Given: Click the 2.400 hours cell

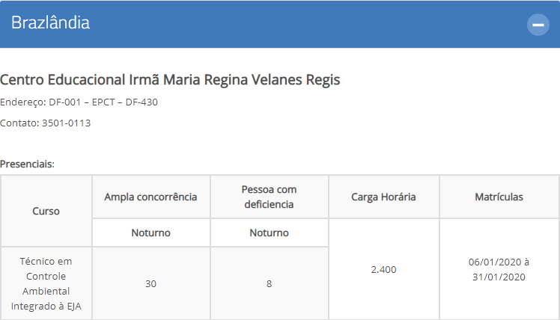Looking at the screenshot, I should [383, 269].
